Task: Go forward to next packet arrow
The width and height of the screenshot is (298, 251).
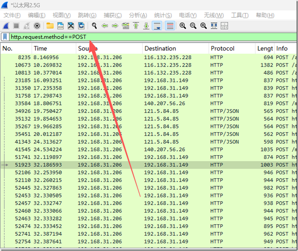Action: point(115,26)
